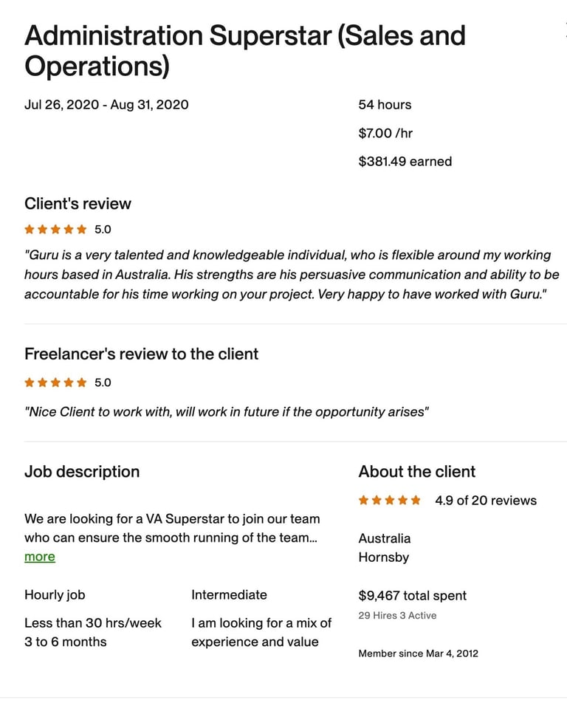Click the 5.0 score in Client's review

click(x=103, y=230)
